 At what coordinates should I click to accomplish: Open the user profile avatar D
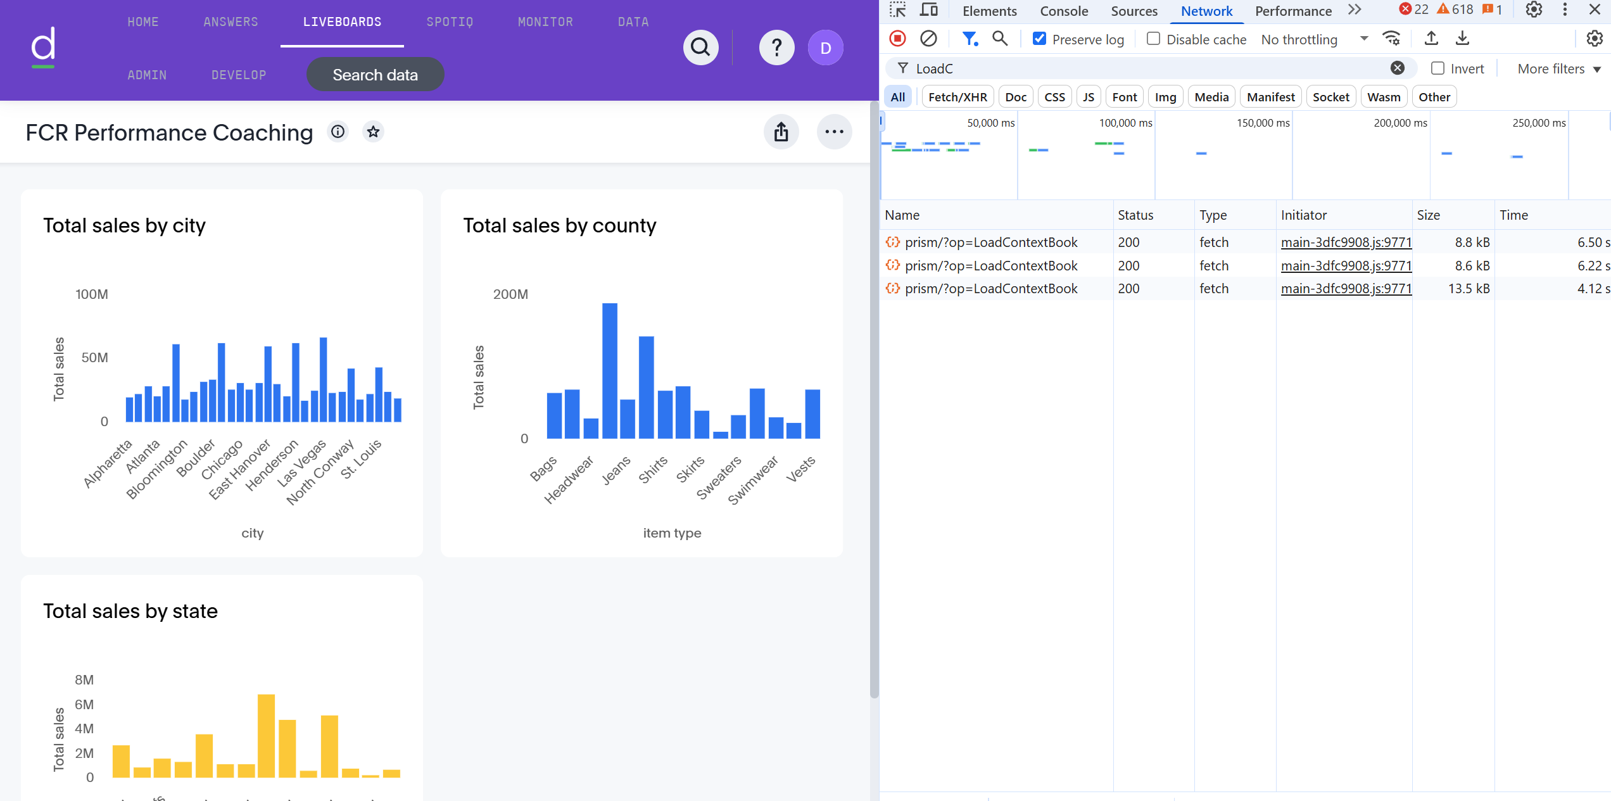click(826, 47)
